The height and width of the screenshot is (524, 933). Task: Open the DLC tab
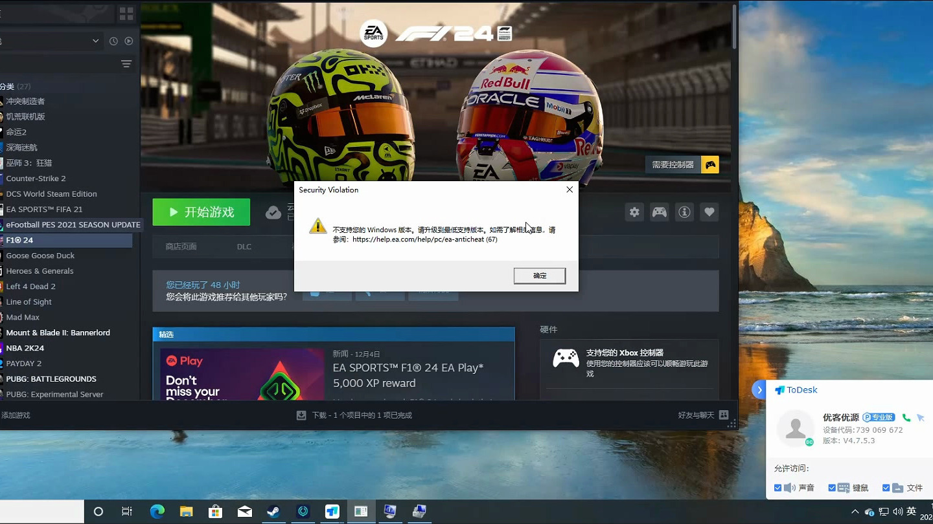pos(244,246)
